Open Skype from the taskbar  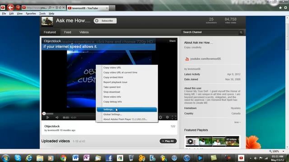[x=18, y=158]
